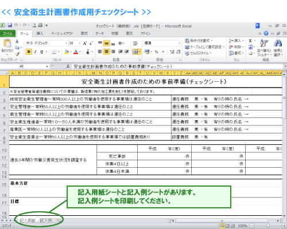Open the font name dropdown (MS Pゴシック)

(66, 44)
